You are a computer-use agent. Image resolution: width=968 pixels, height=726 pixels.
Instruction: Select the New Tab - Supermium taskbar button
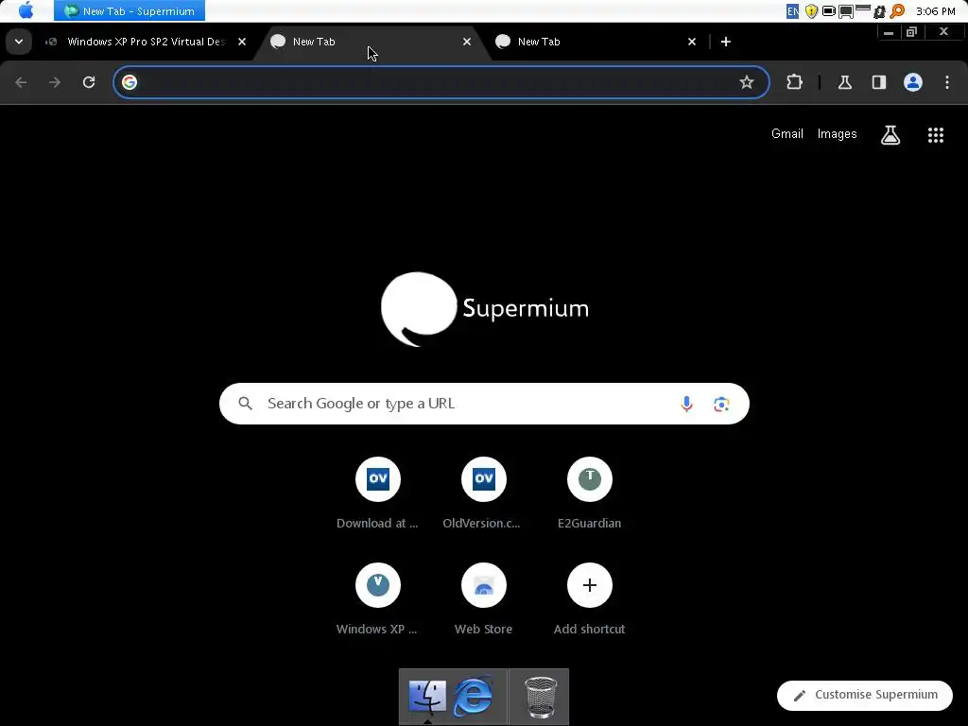[129, 11]
